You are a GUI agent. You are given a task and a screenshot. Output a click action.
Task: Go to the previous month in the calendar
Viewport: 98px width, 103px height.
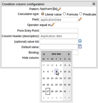44,54
